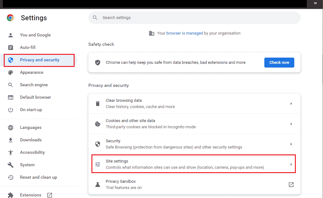Open Security settings row

tap(194, 144)
